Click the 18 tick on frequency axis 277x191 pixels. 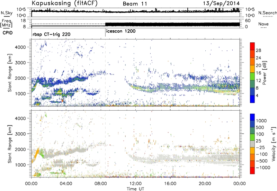tap(23, 21)
